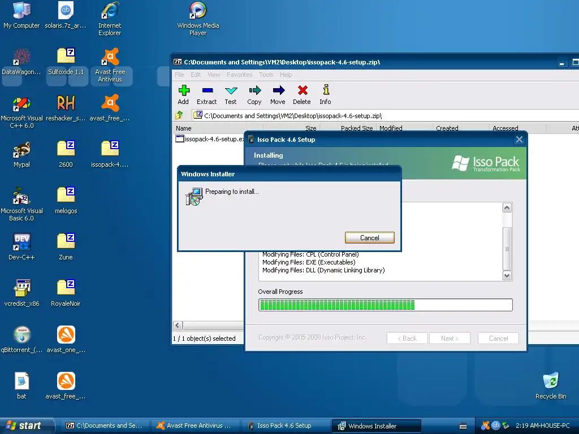Open the File menu in 7-Zip
This screenshot has height=434, width=579.
pyautogui.click(x=179, y=75)
